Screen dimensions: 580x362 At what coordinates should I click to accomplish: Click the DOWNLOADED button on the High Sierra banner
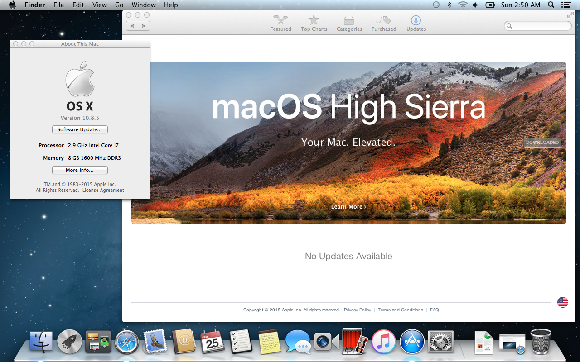pyautogui.click(x=542, y=143)
